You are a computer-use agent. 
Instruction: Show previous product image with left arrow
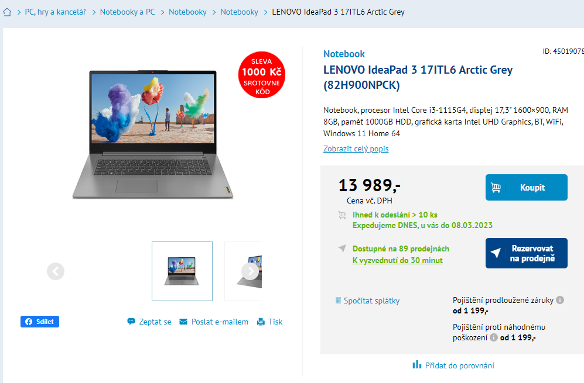pos(56,271)
